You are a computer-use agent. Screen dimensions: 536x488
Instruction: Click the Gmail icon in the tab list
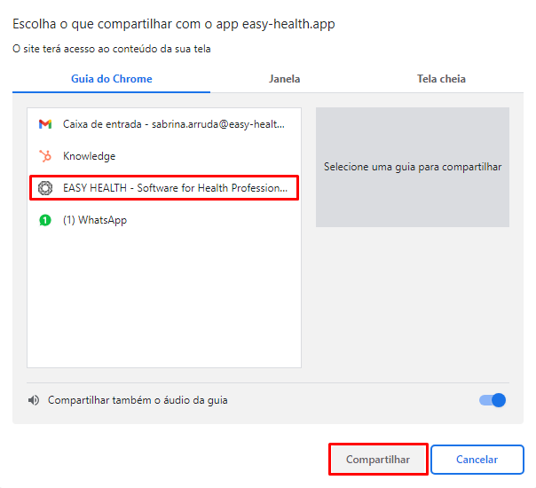pos(45,124)
